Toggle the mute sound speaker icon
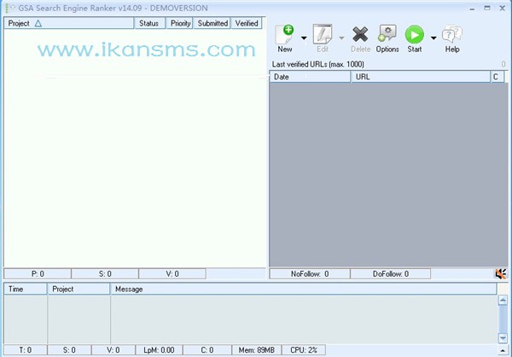This screenshot has height=357, width=512. pos(501,273)
